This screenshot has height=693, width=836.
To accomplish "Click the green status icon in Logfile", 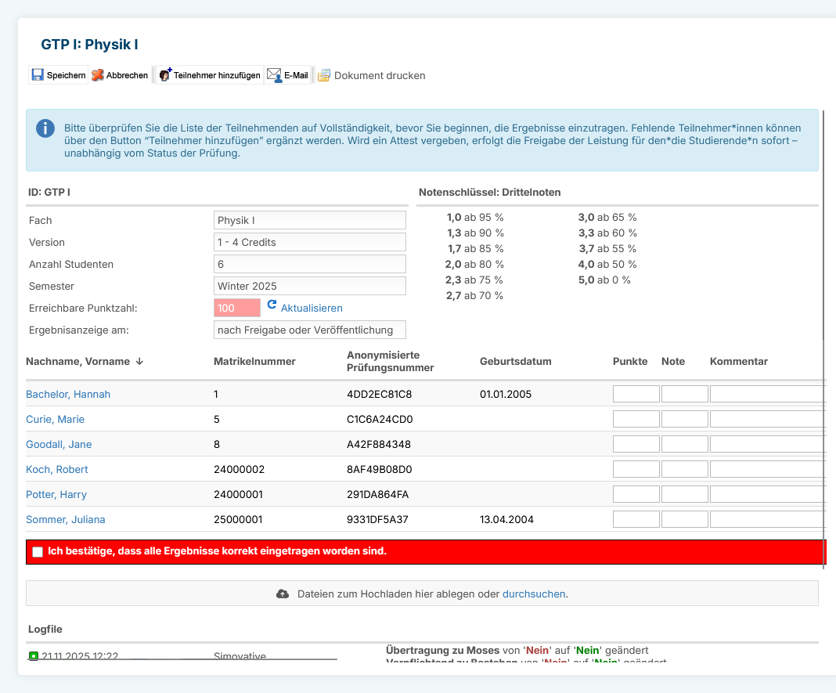I will 34,655.
